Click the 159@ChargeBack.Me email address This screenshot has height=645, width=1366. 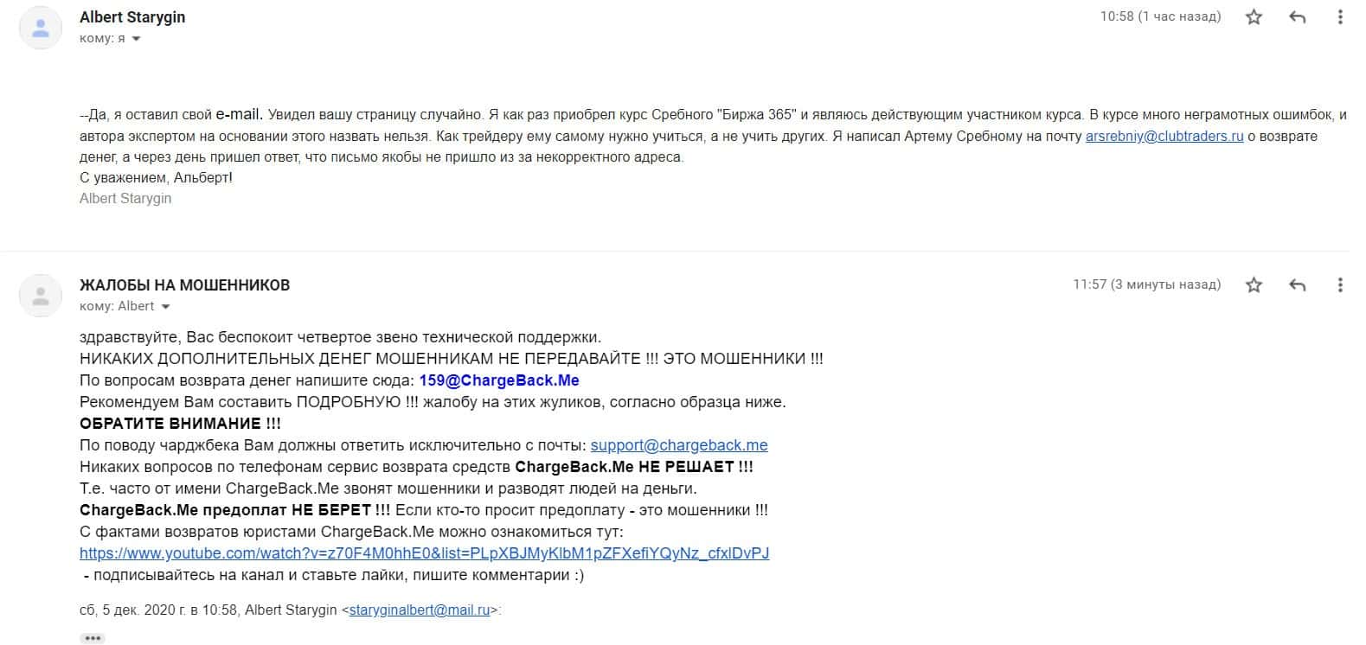click(498, 380)
